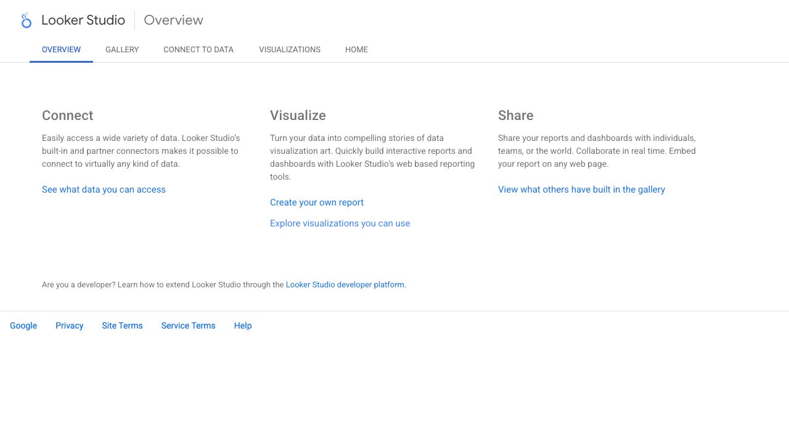Click the Looker Studio logo icon
Viewport: 789px width, 443px height.
(26, 20)
